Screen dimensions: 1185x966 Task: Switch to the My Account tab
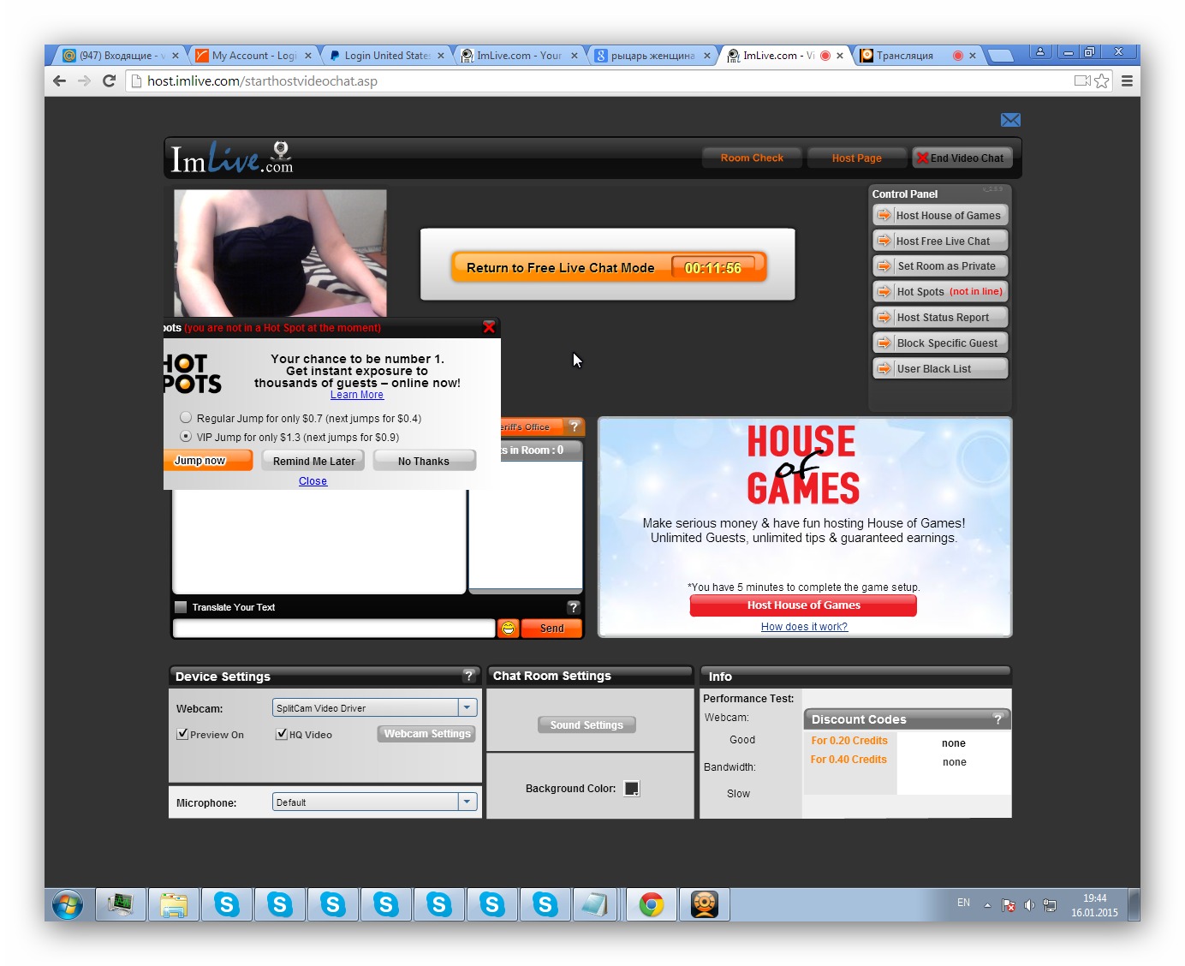(254, 55)
